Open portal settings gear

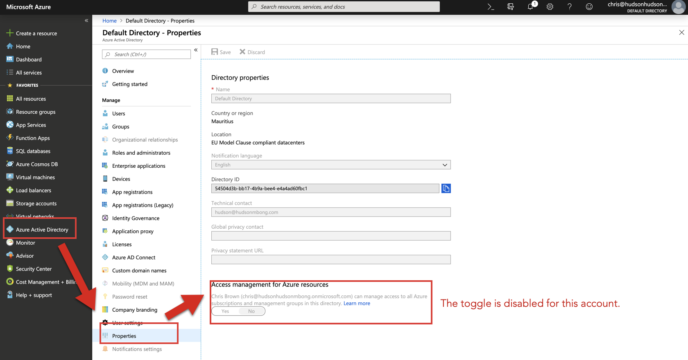tap(550, 7)
